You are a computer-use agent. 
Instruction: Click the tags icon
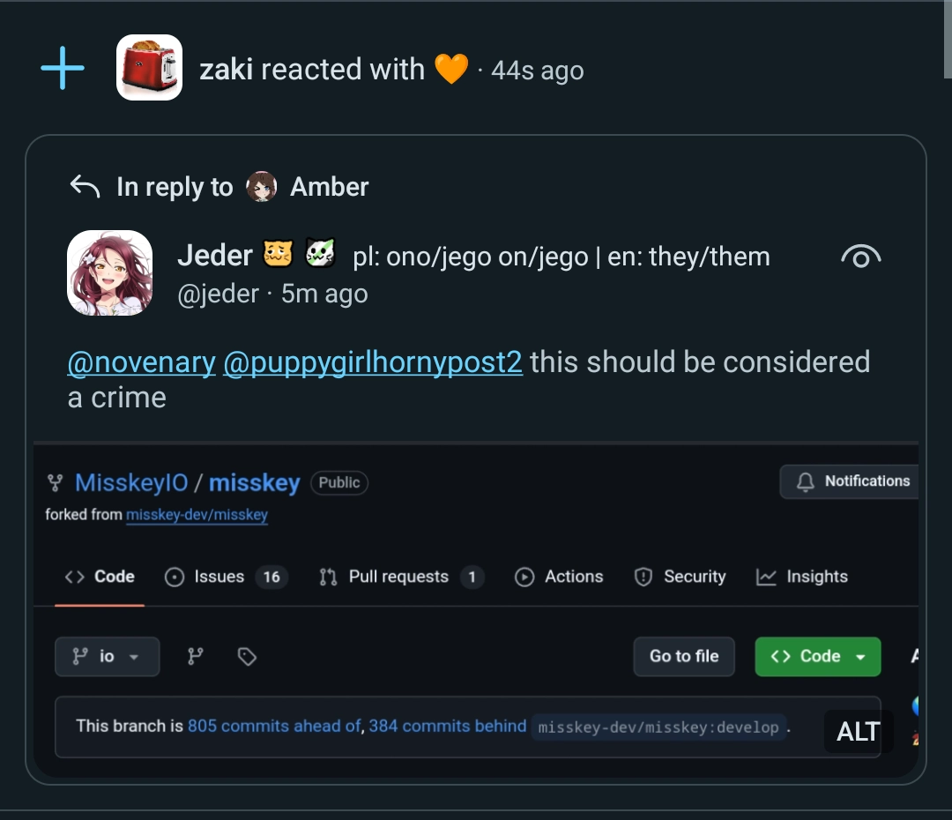tap(247, 656)
